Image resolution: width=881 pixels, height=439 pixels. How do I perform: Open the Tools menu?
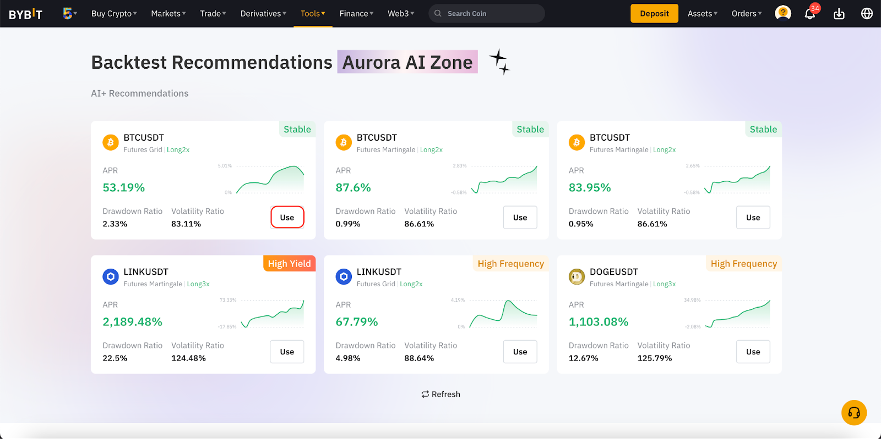point(313,14)
